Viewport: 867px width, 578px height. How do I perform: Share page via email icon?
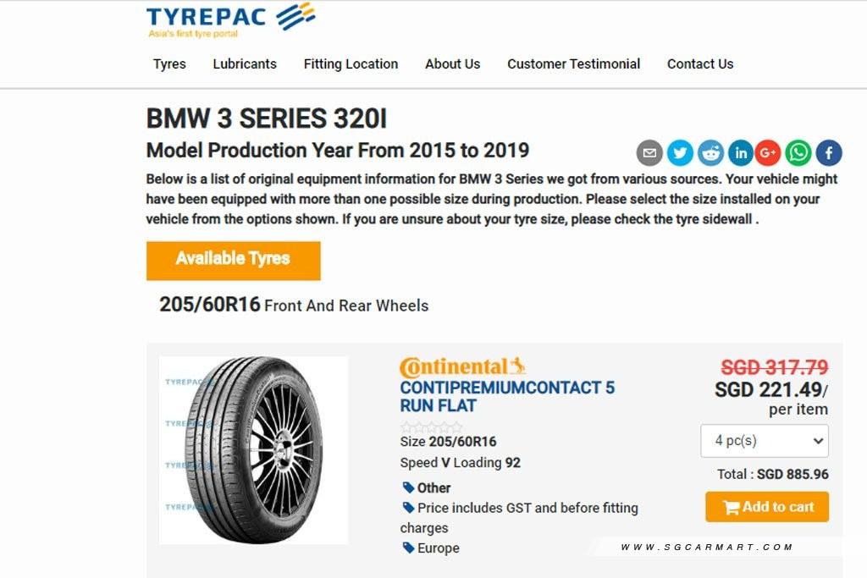pos(649,153)
